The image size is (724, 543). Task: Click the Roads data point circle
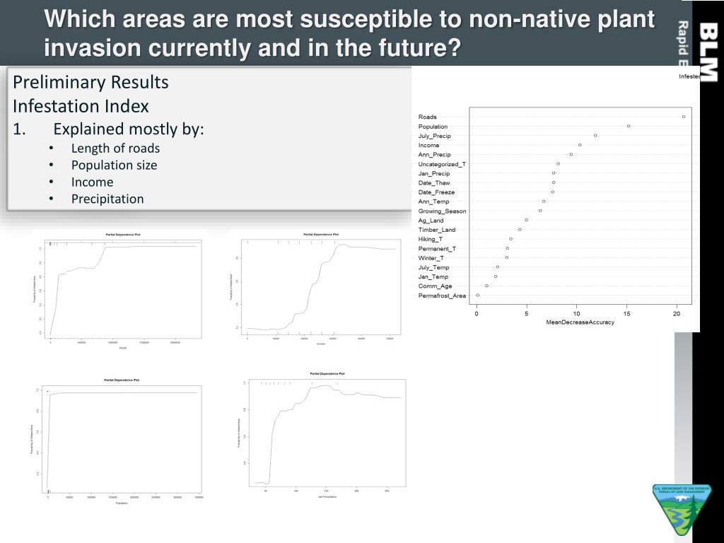pos(684,117)
